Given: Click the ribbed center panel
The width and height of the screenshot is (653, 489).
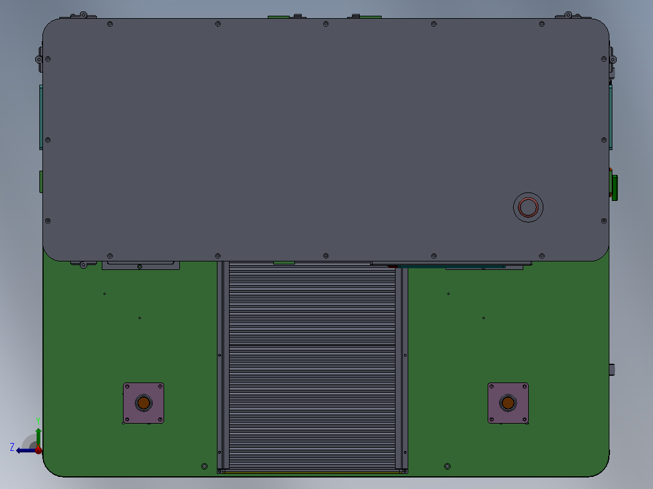Looking at the screenshot, I should 312,366.
